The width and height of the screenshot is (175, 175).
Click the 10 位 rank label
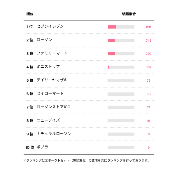point(30,148)
